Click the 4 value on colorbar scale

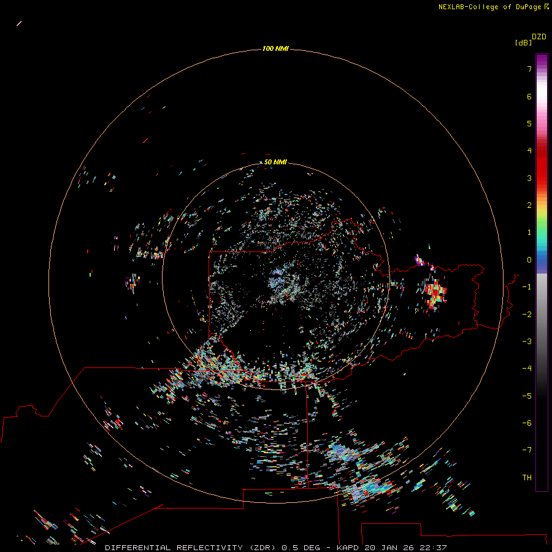529,150
